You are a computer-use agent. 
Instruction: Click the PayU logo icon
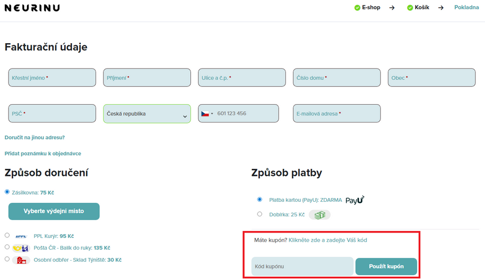click(x=355, y=200)
